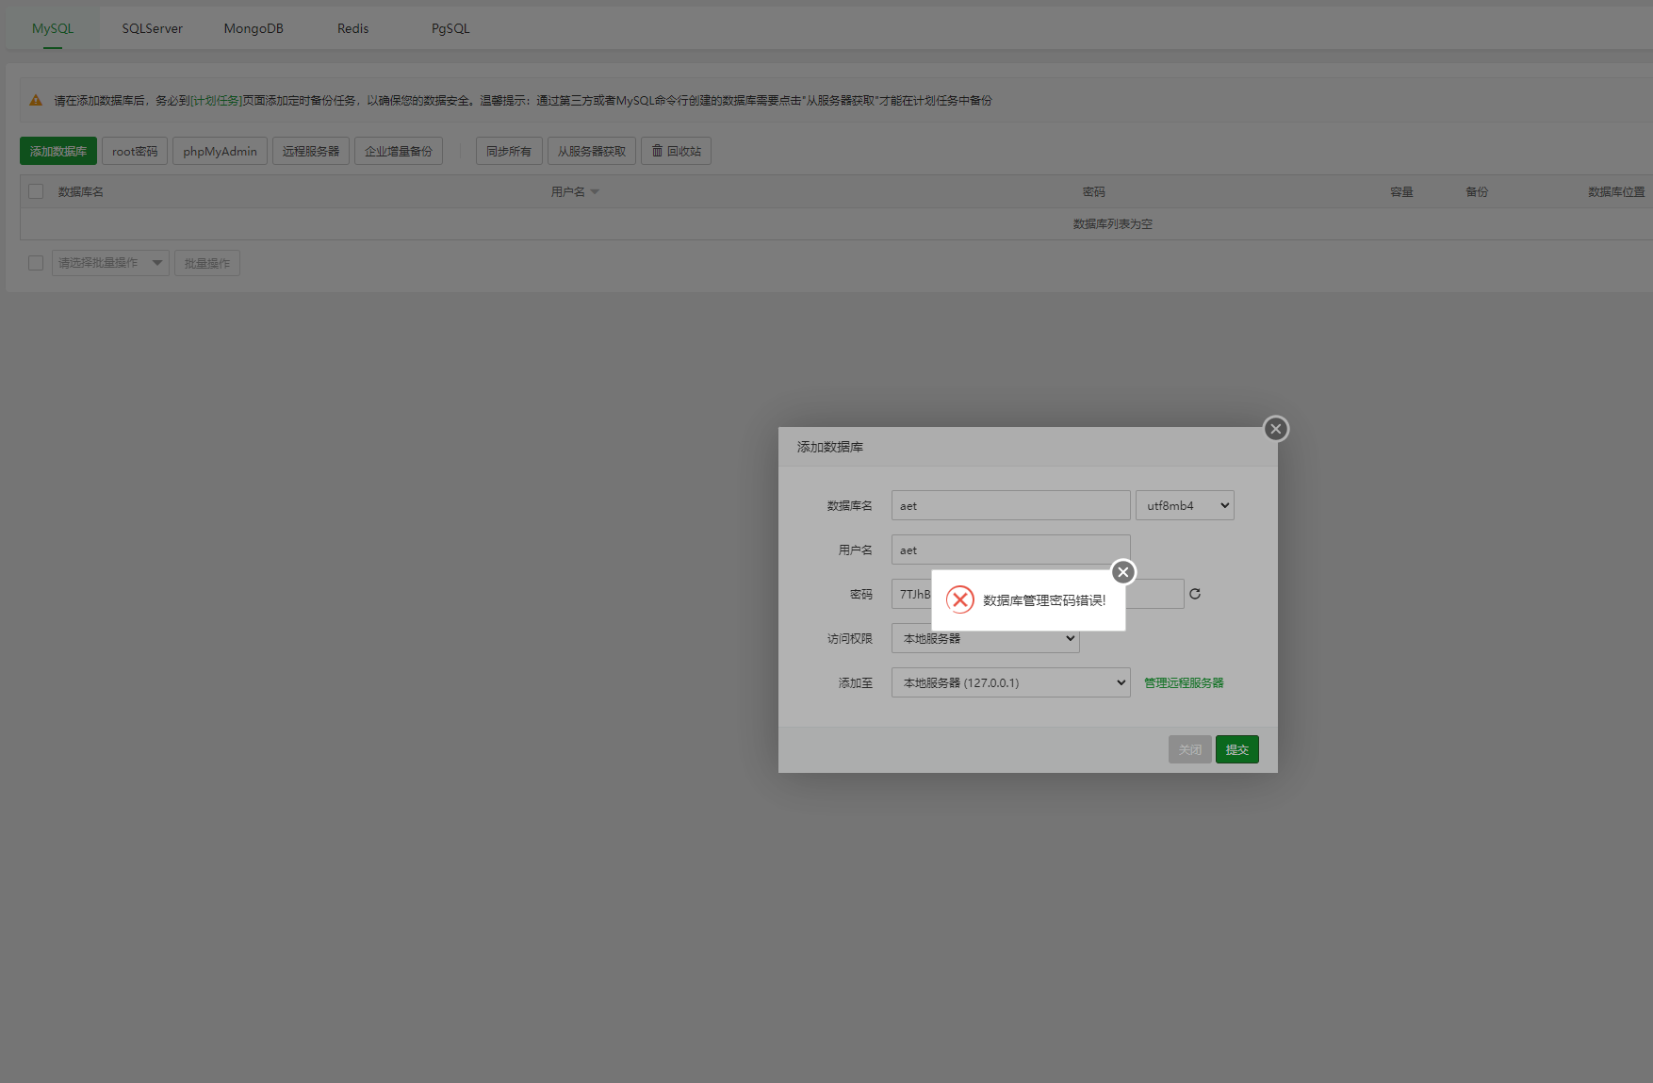
Task: Open the 请选择批量操作 dropdown
Action: (x=110, y=263)
